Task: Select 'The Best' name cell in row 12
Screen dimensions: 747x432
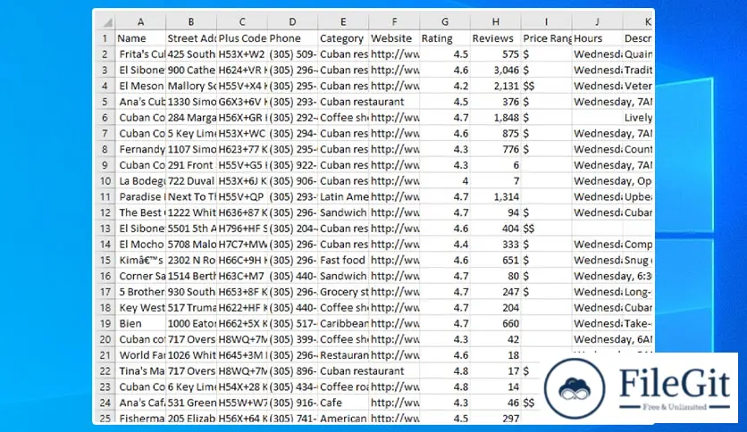Action: [140, 212]
